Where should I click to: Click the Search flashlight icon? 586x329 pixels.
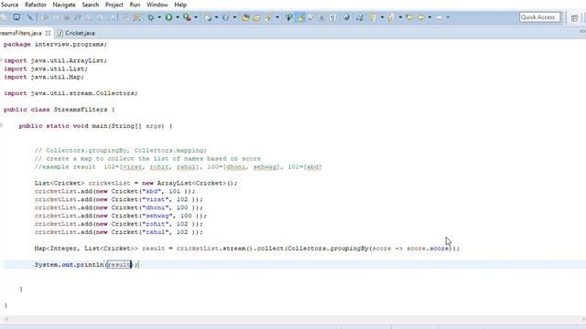click(x=268, y=17)
